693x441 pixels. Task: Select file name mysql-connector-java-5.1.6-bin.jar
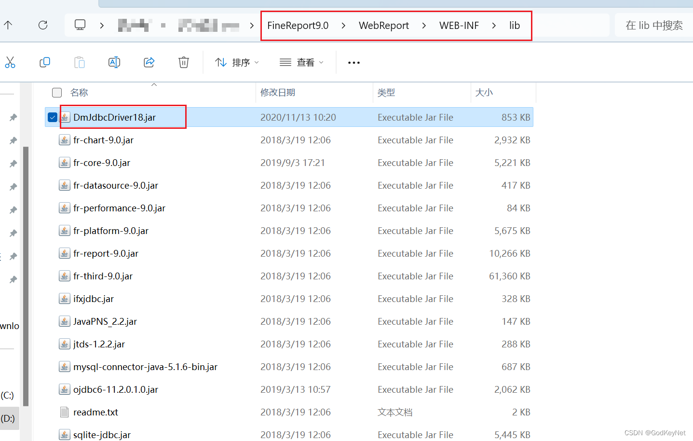pos(145,367)
